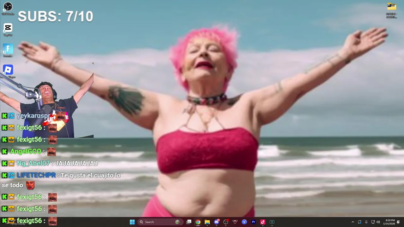The image size is (404, 227).
Task: Open the Roblox Player desktop shortcut
Action: (x=8, y=72)
